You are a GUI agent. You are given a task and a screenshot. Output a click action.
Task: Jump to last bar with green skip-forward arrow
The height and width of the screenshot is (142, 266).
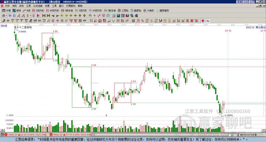(48, 16)
